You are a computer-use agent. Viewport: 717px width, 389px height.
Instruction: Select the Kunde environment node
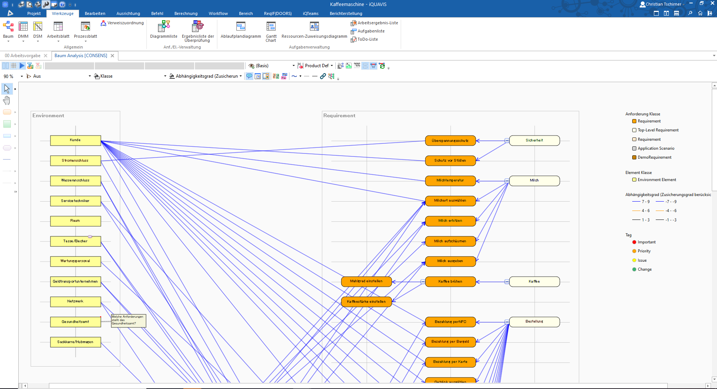(x=75, y=140)
